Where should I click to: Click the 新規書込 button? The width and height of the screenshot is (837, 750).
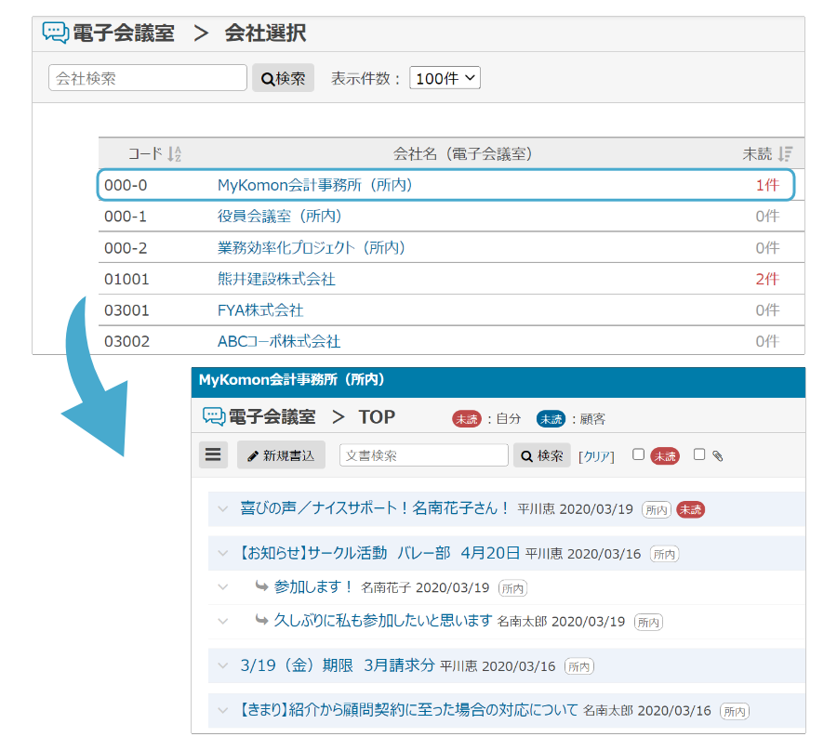(x=281, y=455)
